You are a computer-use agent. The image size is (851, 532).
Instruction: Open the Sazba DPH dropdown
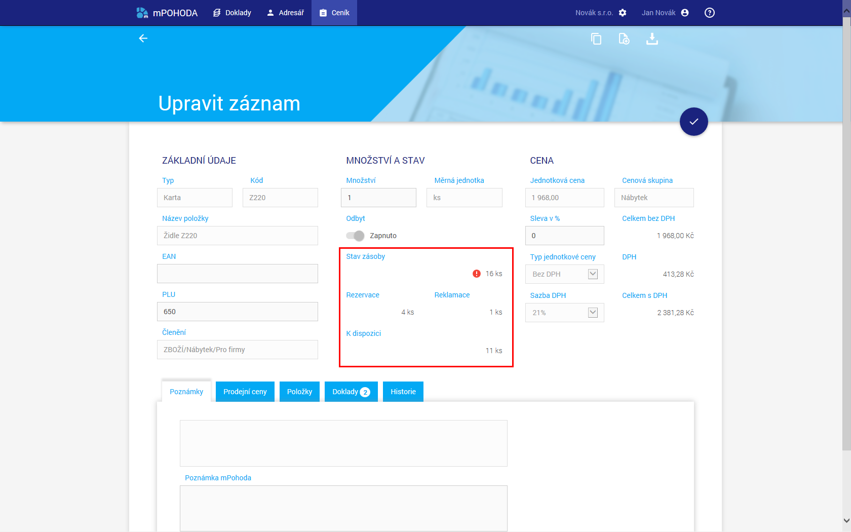pos(593,313)
